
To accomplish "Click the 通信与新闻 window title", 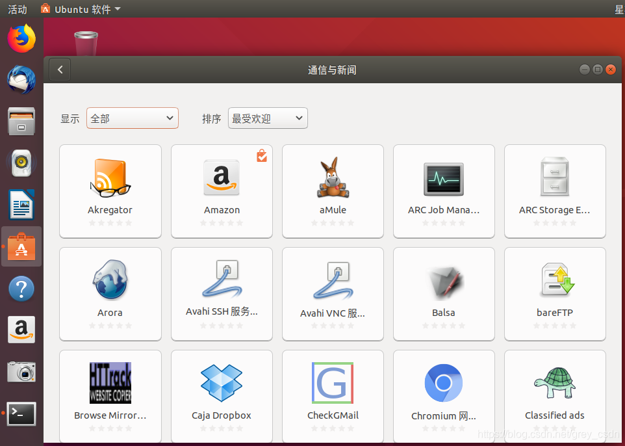I will point(332,70).
